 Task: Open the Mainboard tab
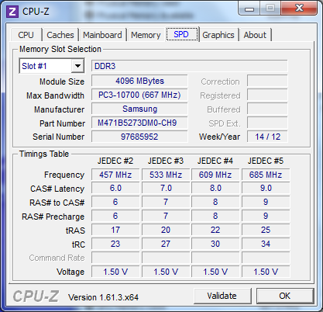click(102, 35)
